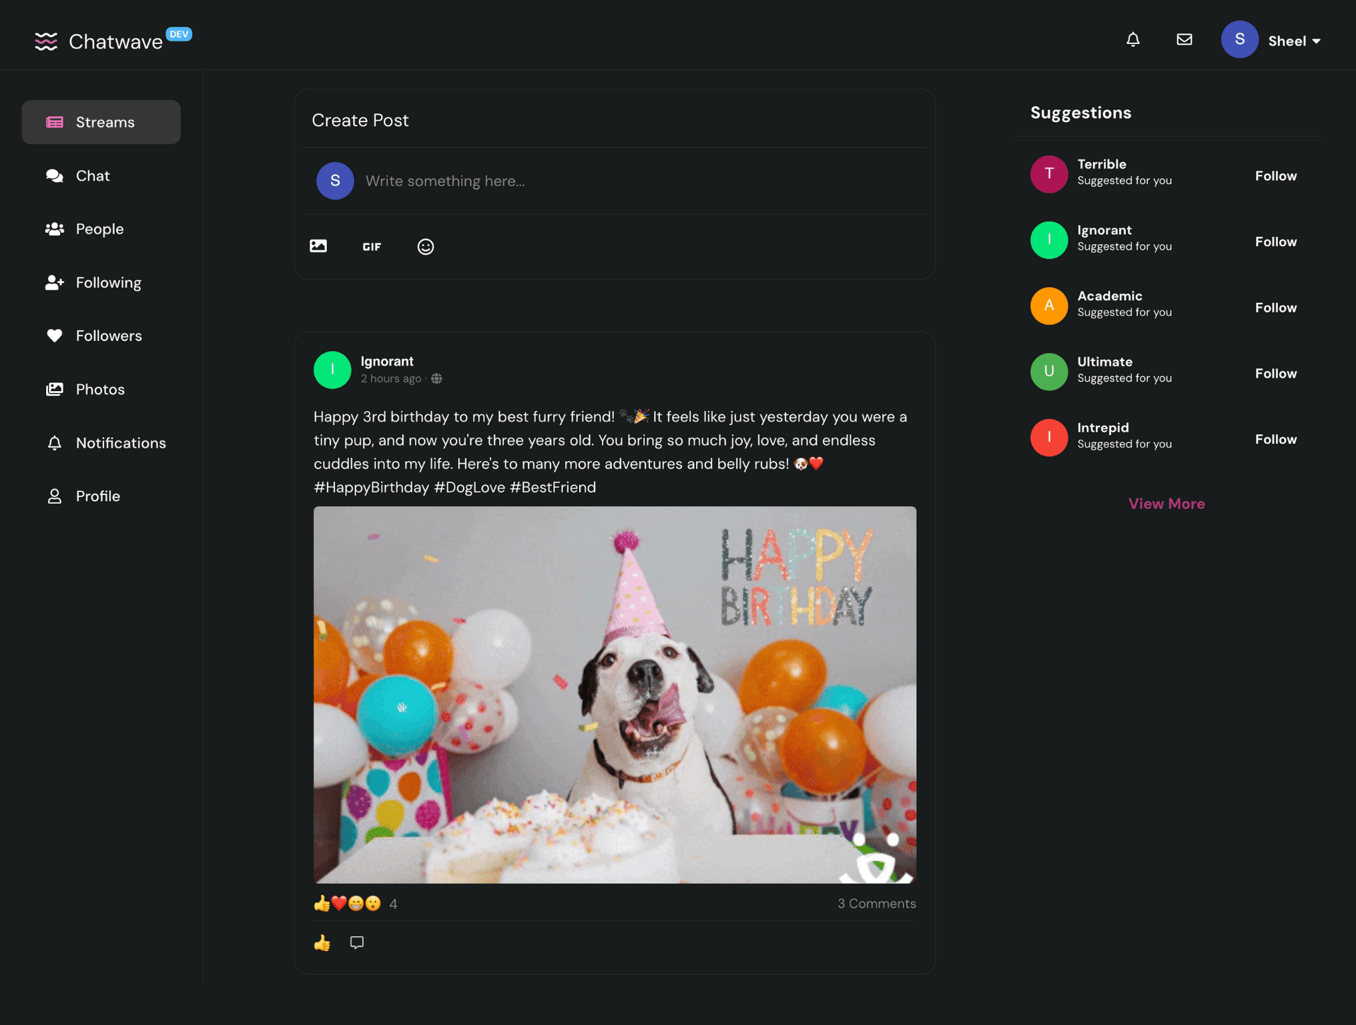
Task: Insert a GIF into the post
Action: coord(372,247)
